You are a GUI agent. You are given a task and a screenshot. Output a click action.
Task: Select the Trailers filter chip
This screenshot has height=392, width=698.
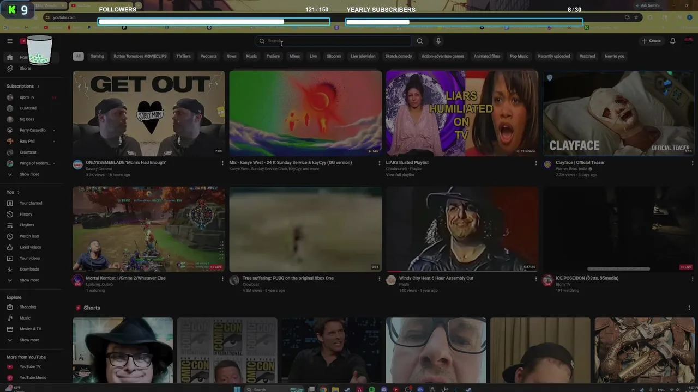[273, 56]
